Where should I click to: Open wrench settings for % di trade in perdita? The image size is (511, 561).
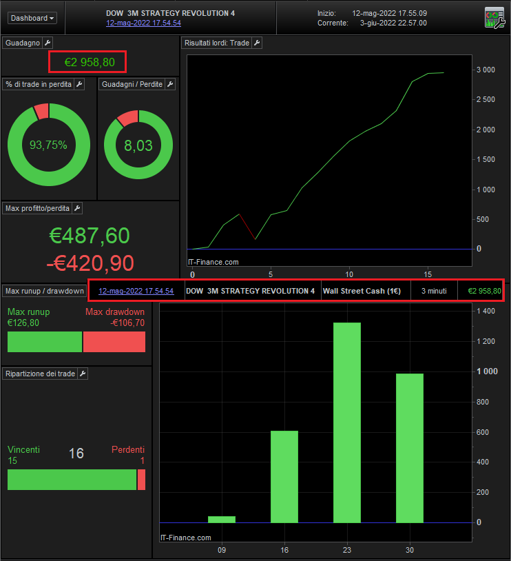coord(79,84)
